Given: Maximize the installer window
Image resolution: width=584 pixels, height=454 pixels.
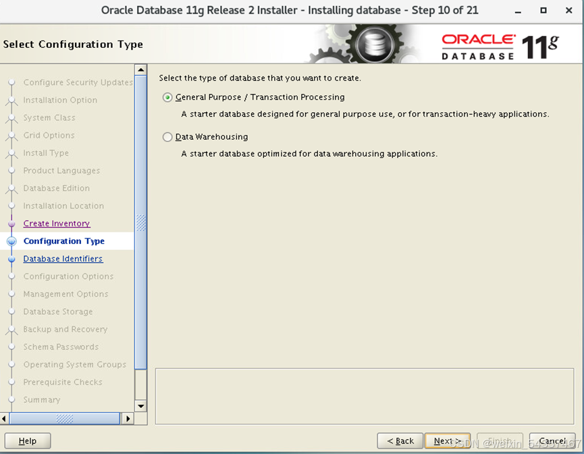Looking at the screenshot, I should pos(543,11).
